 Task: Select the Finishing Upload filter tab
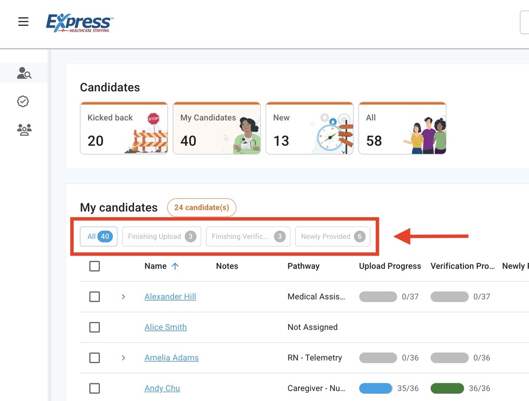pyautogui.click(x=161, y=236)
